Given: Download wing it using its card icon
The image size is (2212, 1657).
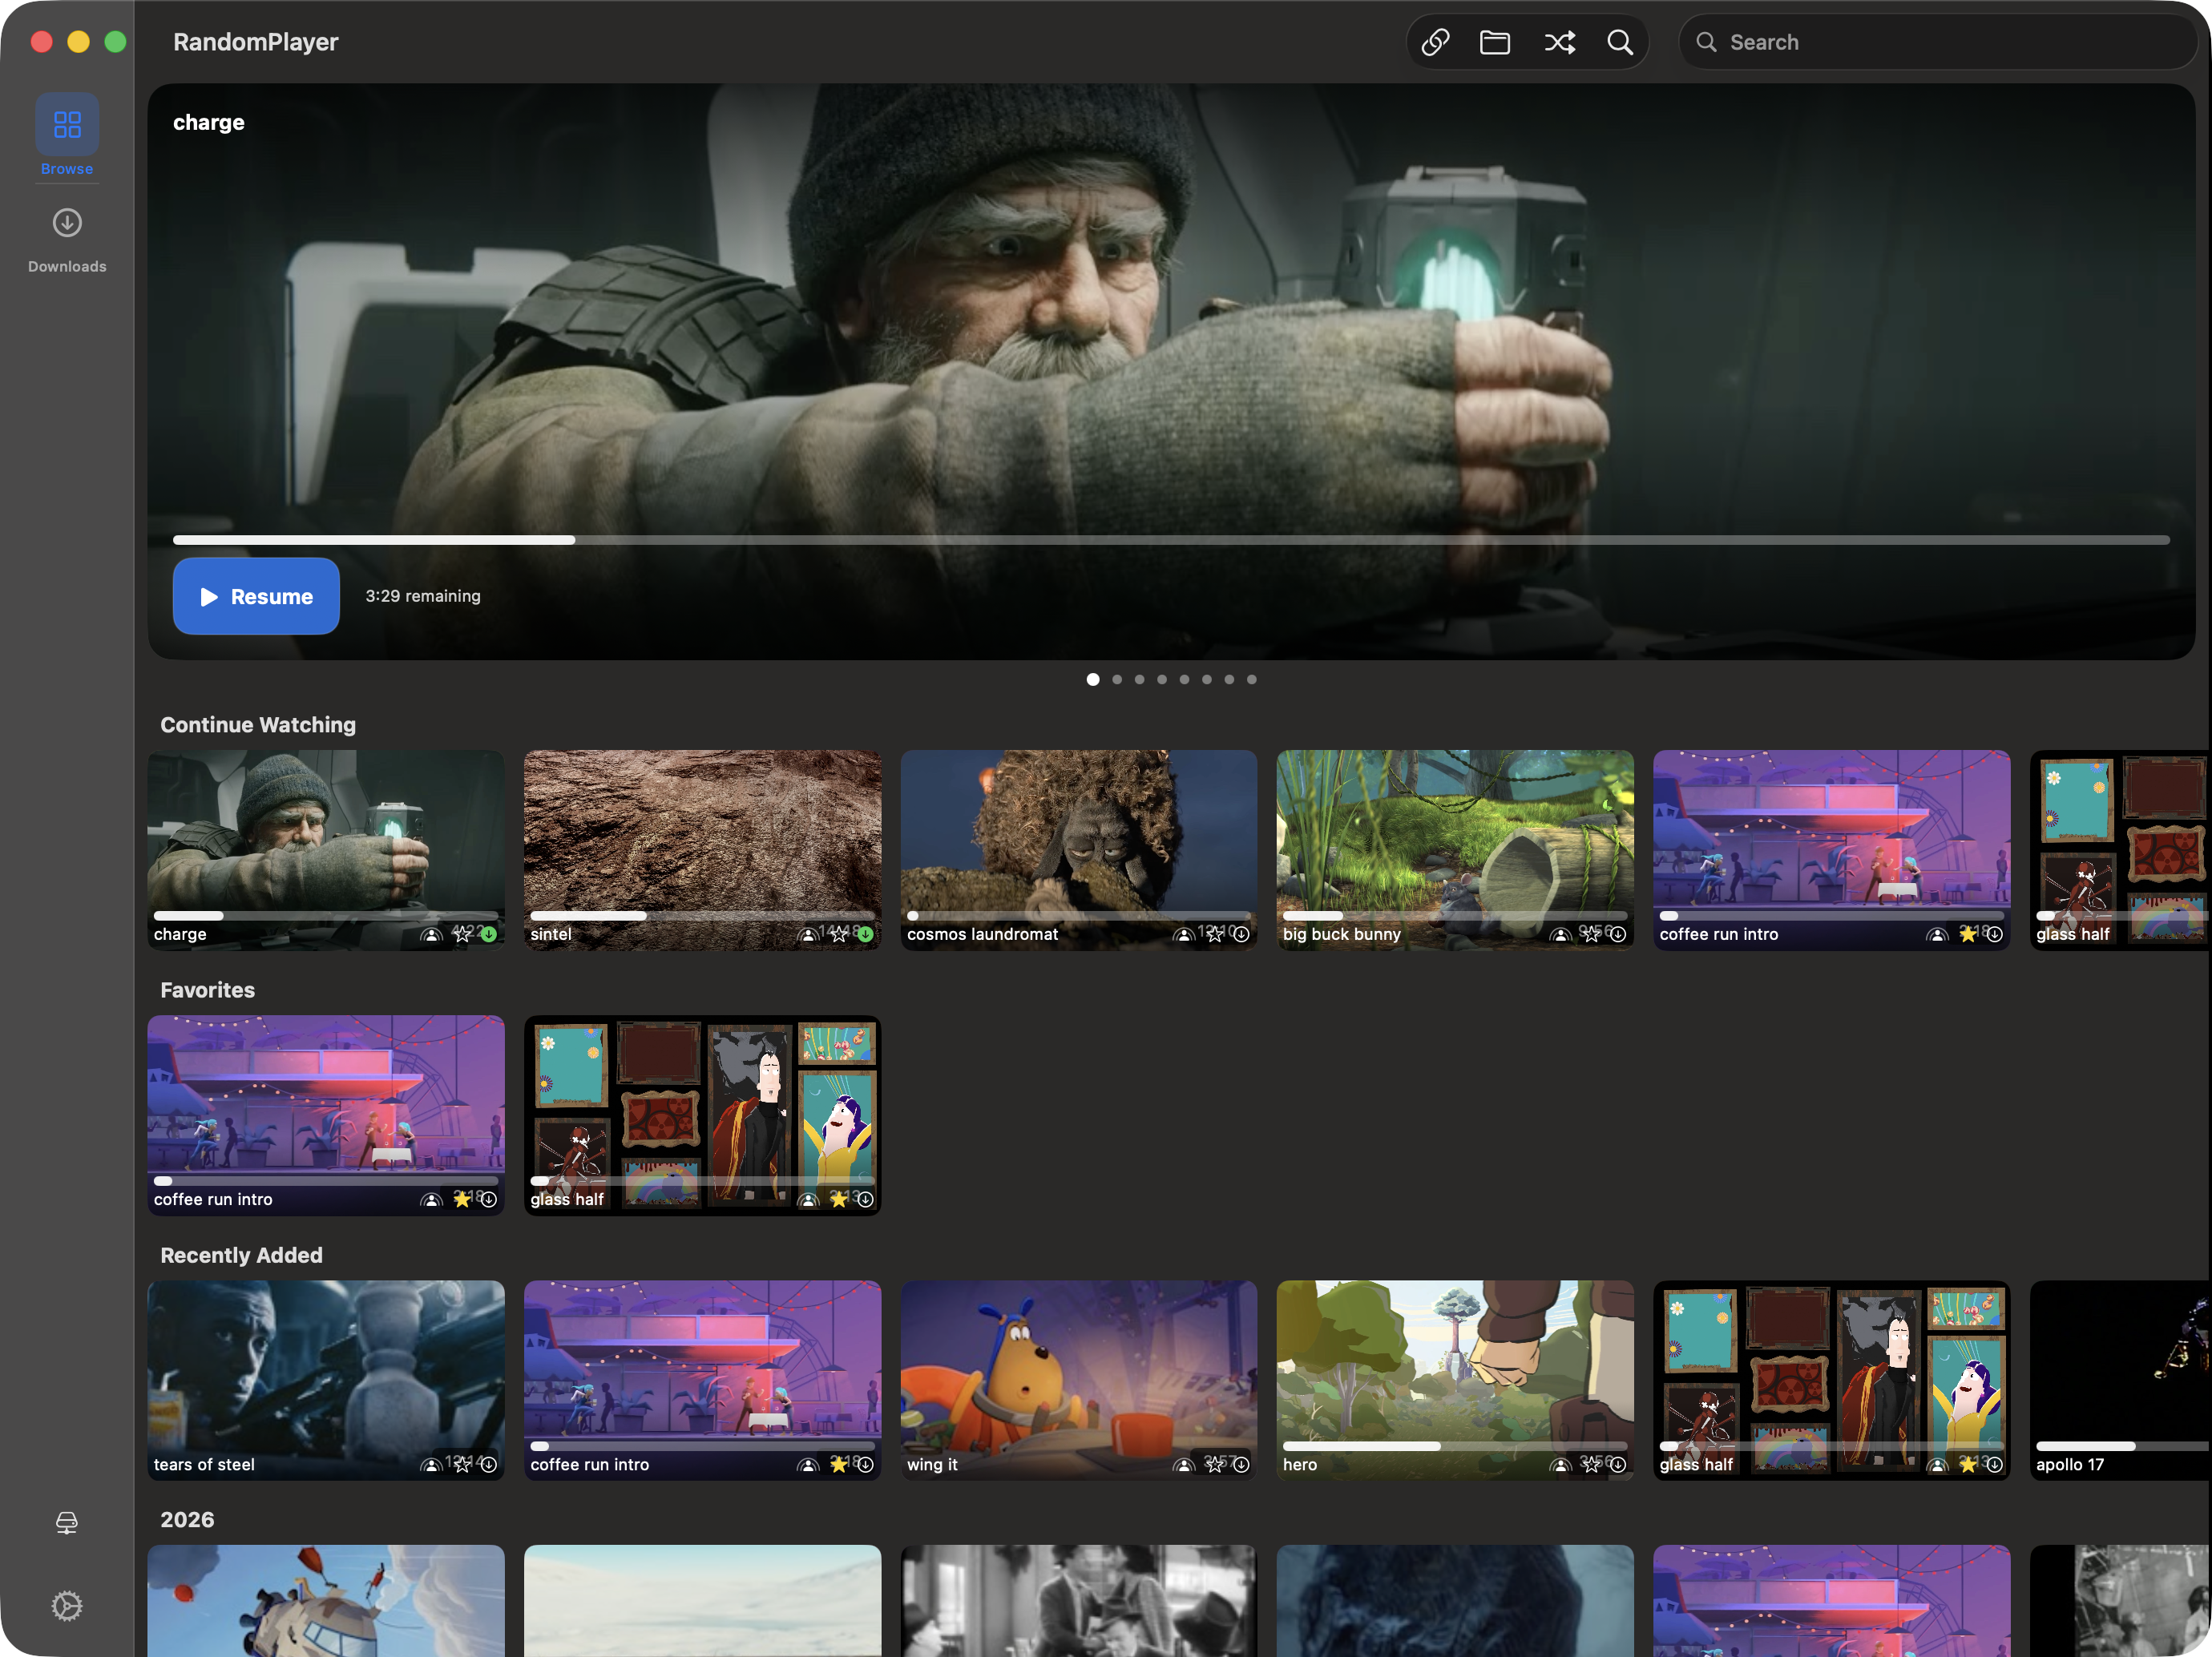Looking at the screenshot, I should point(1241,1464).
